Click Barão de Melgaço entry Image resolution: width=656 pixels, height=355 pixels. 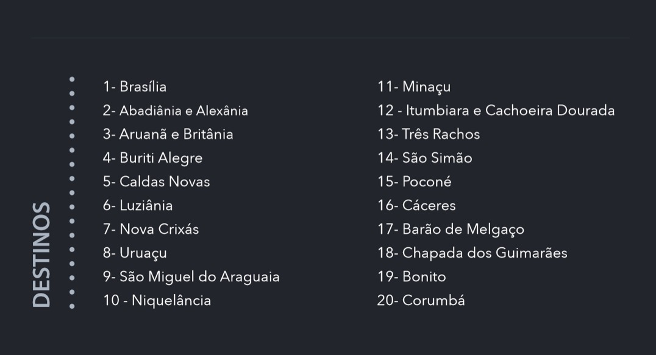point(451,229)
